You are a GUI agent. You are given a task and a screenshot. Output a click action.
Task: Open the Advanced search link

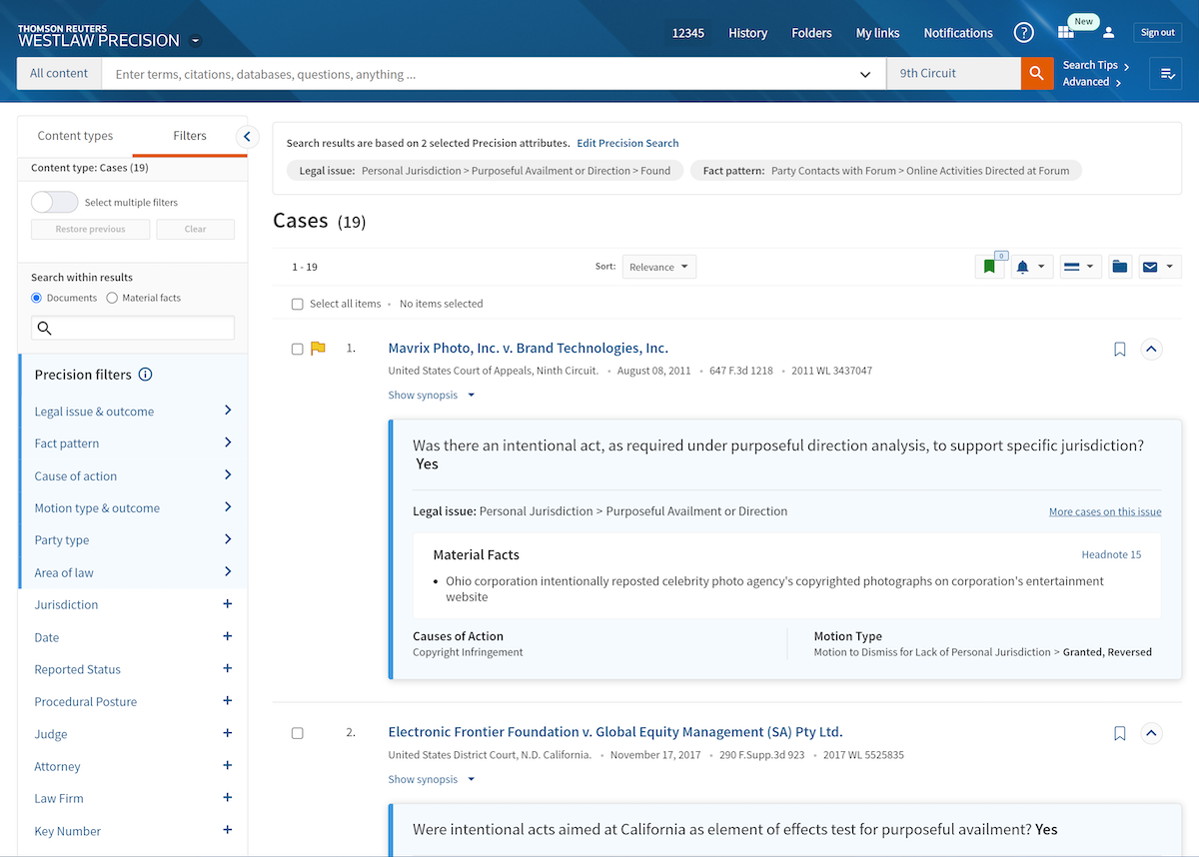[x=1092, y=82]
